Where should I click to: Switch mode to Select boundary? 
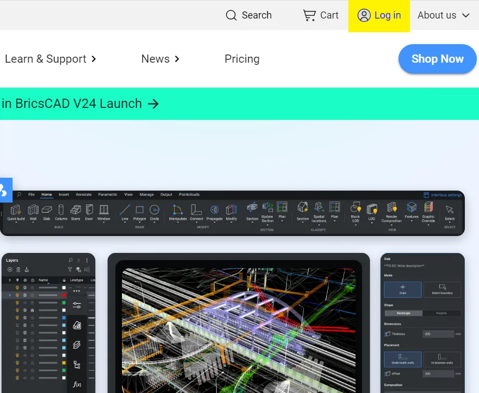[442, 289]
